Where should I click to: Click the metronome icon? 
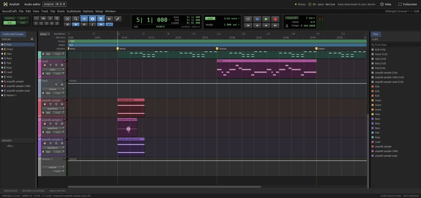pyautogui.click(x=287, y=26)
